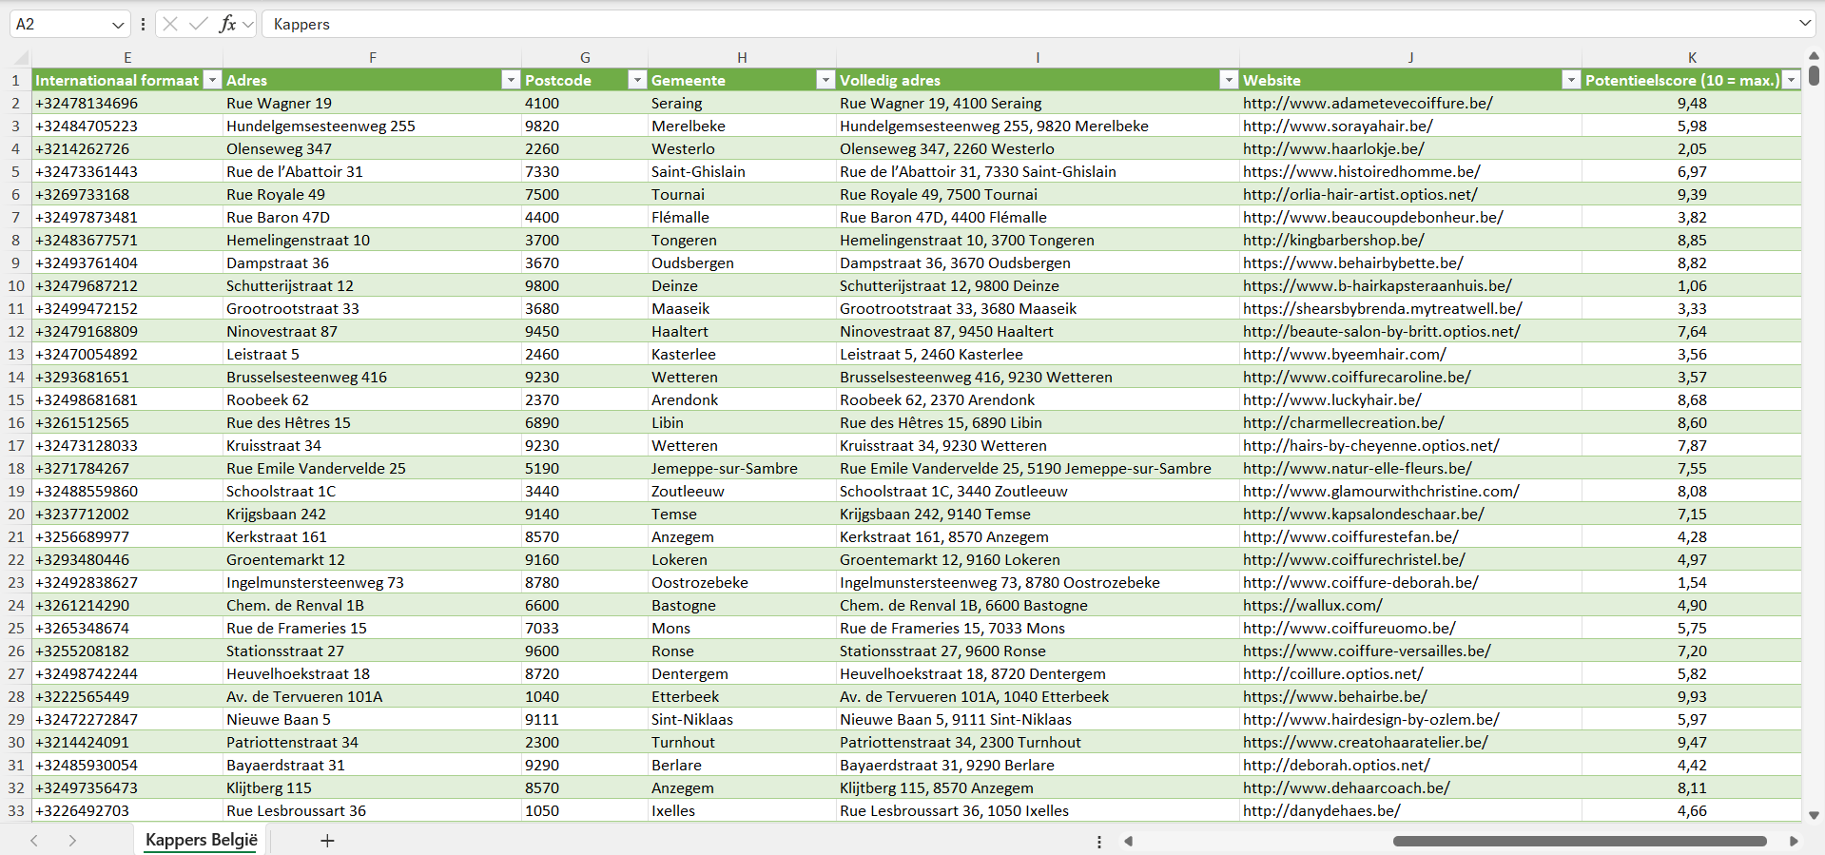Open filter dropdown for Adres column
This screenshot has width=1825, height=855.
pos(511,80)
